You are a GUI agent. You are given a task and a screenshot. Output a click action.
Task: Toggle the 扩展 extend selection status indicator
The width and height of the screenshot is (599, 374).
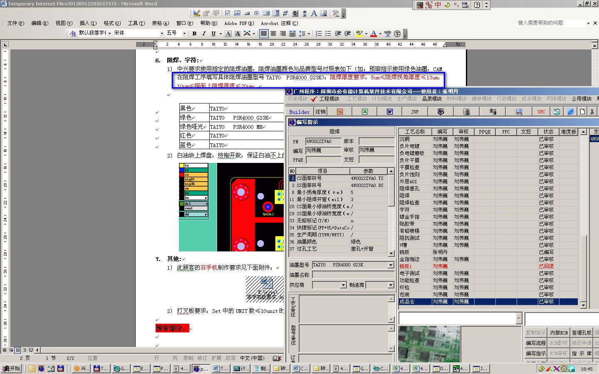216,358
